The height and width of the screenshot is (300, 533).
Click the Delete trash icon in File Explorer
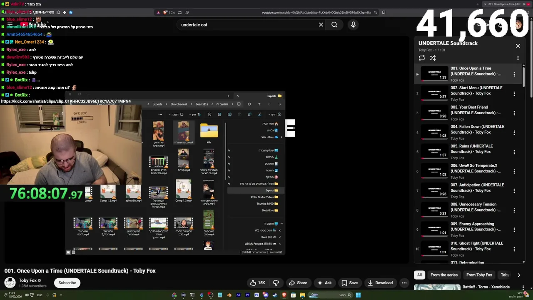(209, 115)
